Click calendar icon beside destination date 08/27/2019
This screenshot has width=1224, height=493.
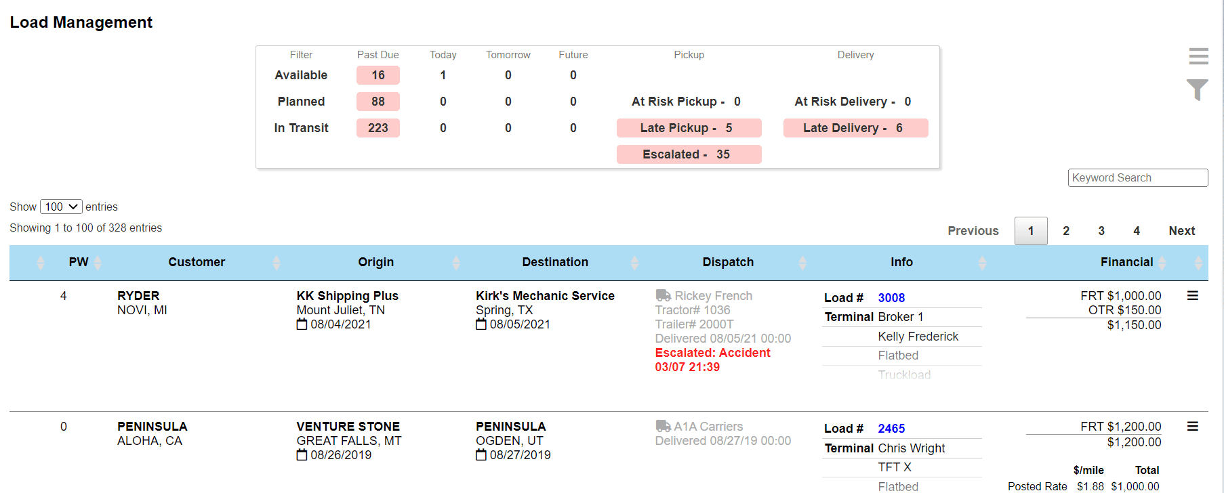click(481, 455)
